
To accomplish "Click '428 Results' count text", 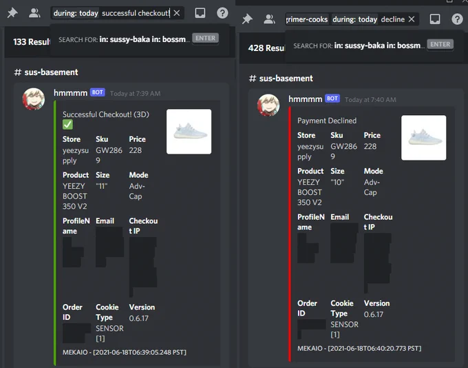I will pos(266,48).
